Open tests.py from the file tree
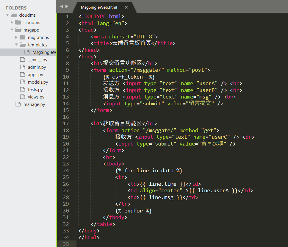Image resolution: width=288 pixels, height=247 pixels. pyautogui.click(x=35, y=90)
